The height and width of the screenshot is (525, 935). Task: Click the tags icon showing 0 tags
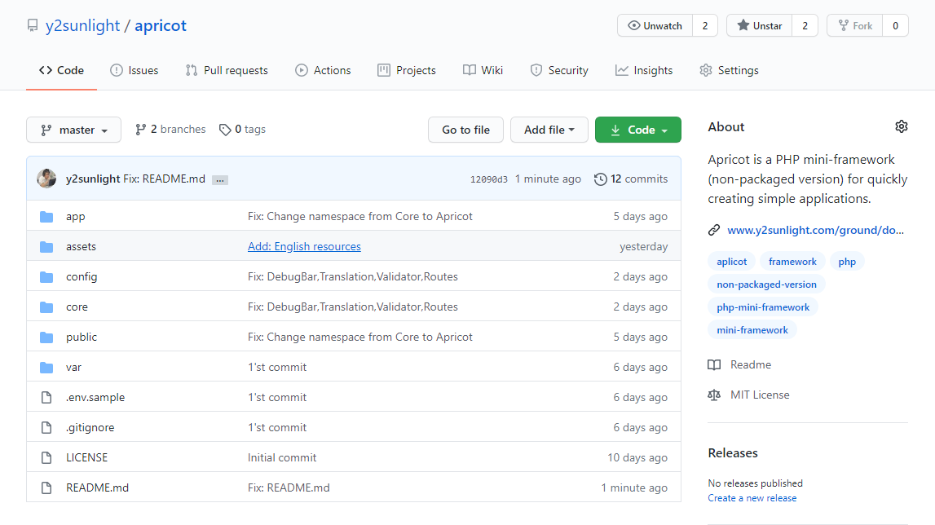(225, 130)
